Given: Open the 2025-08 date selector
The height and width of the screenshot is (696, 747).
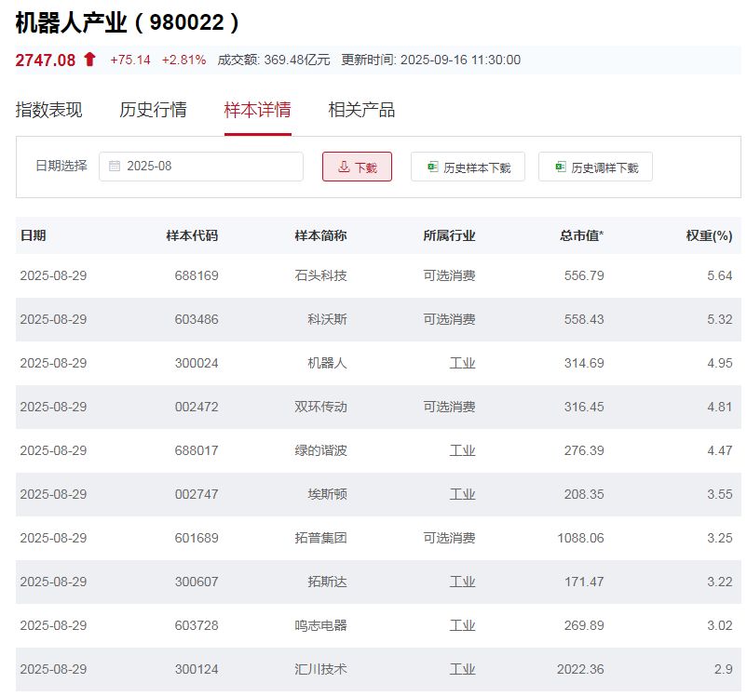Looking at the screenshot, I should [201, 167].
